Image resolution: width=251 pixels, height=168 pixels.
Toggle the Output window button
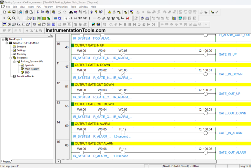9,24
